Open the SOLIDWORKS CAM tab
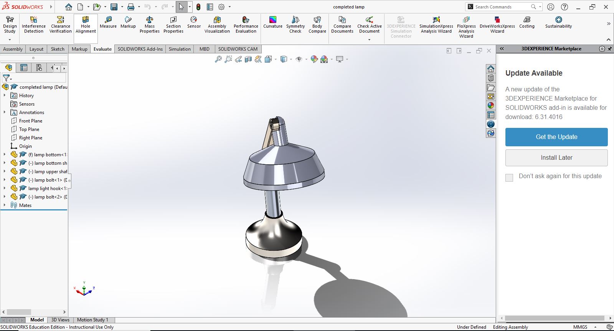Viewport: 614px width, 331px height. pyautogui.click(x=238, y=49)
